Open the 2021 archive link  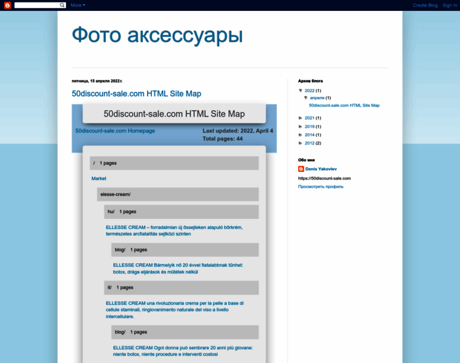pos(309,118)
